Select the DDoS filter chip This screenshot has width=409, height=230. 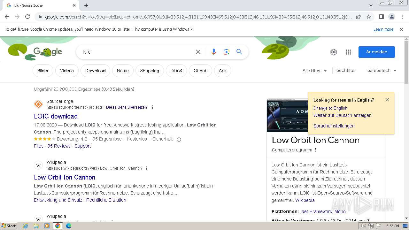click(x=176, y=71)
